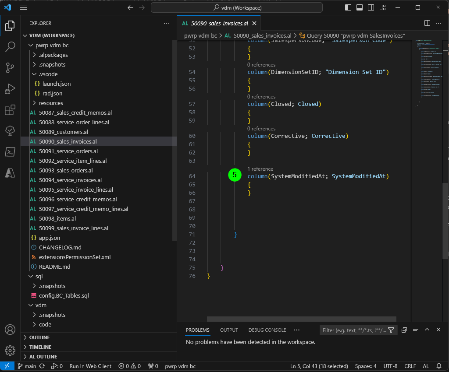Screen dimensions: 449x372
Task: Open the Extensions view
Action: point(10,110)
